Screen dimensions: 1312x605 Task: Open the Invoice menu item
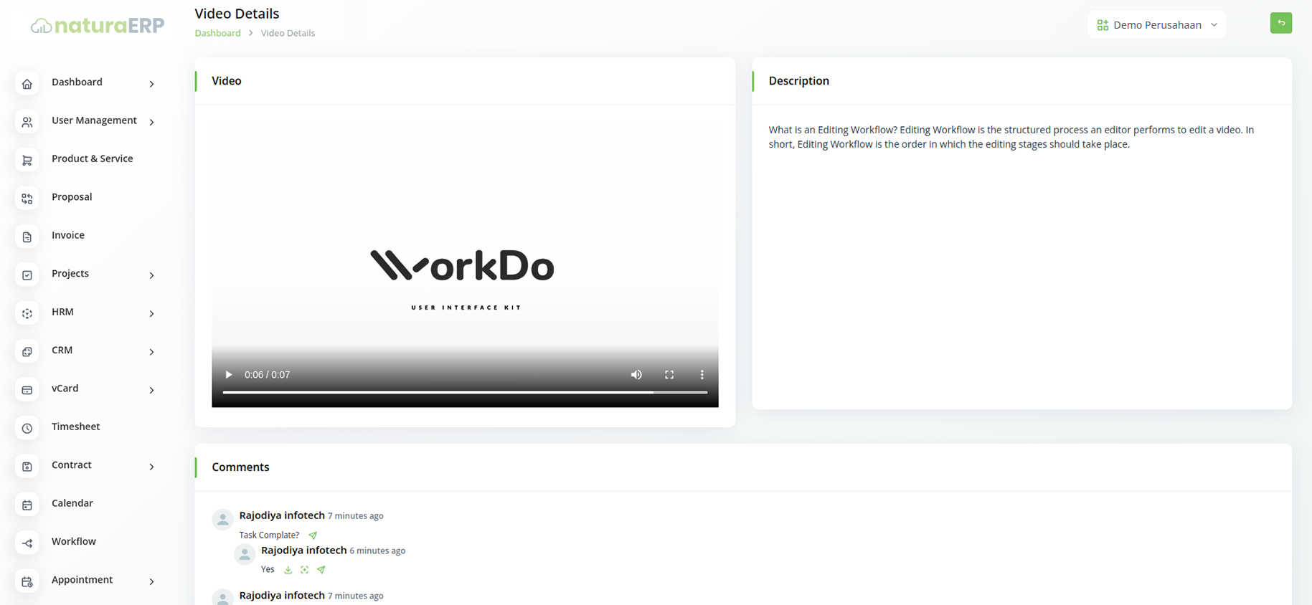[x=68, y=235]
